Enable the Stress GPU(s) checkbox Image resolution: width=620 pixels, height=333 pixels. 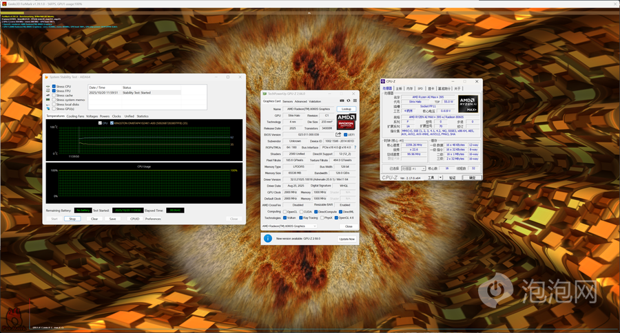click(54, 109)
